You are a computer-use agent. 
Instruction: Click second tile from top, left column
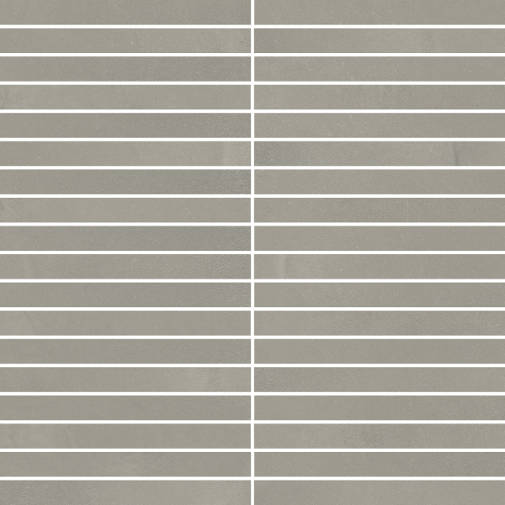[x=126, y=40]
